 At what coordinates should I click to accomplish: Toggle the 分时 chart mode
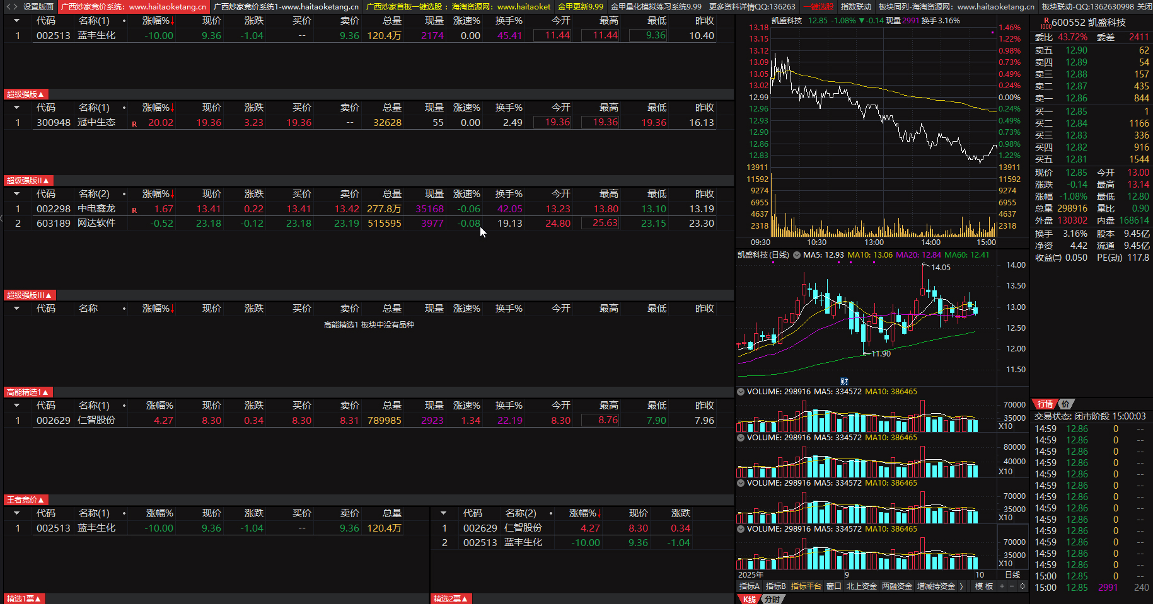click(x=772, y=599)
